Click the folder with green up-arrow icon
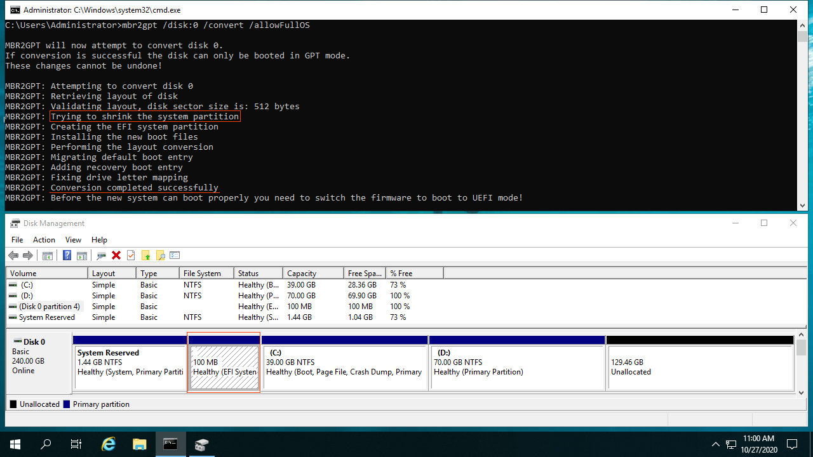 (146, 255)
